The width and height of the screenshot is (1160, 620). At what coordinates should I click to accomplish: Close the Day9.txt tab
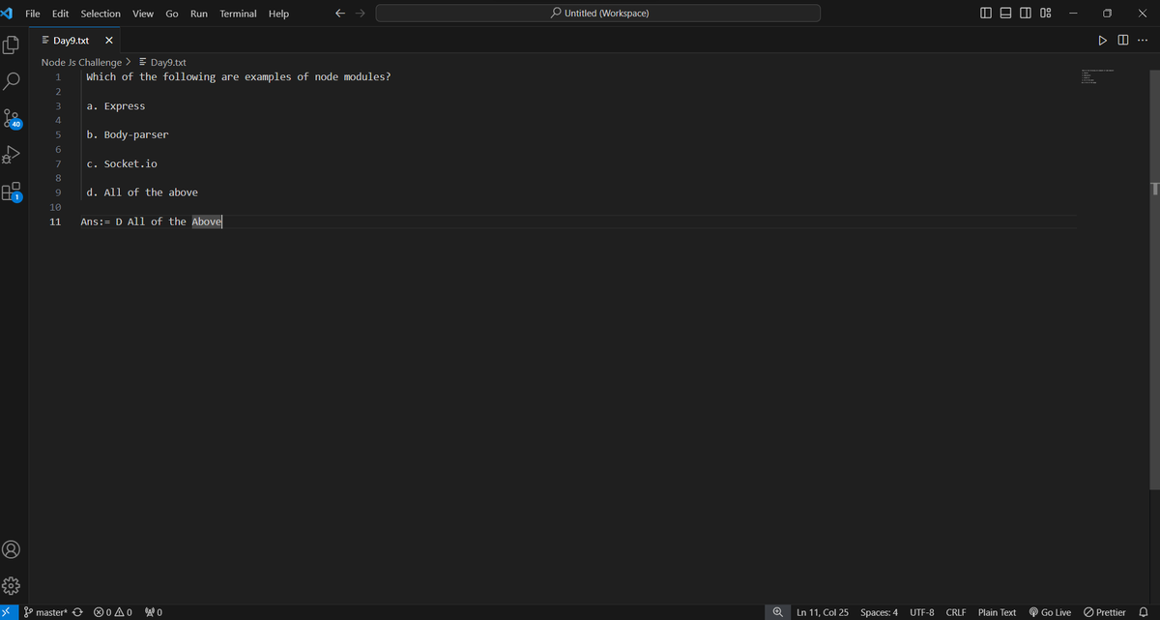pyautogui.click(x=108, y=41)
